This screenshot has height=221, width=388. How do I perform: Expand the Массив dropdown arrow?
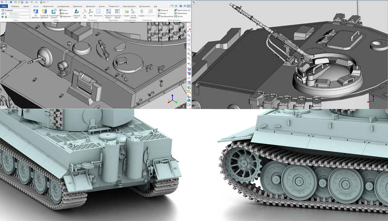(69, 13)
